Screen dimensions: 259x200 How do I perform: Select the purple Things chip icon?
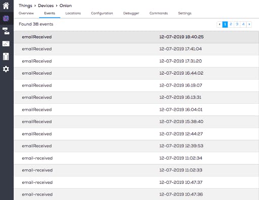[x=6, y=18]
